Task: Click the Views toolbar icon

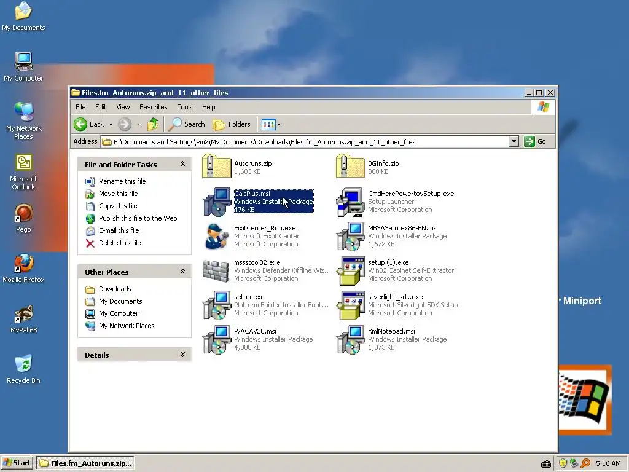Action: click(268, 124)
